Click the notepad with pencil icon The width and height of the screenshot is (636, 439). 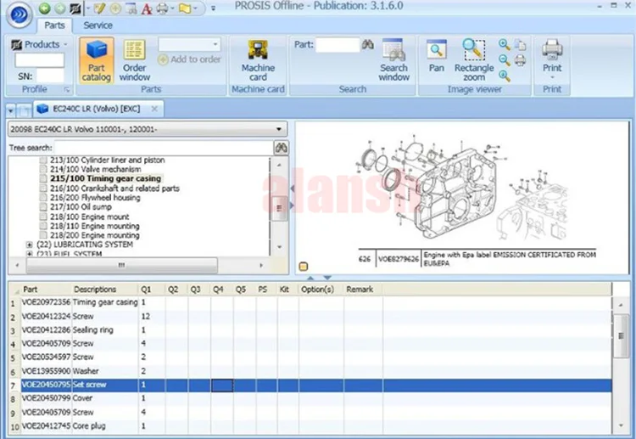pos(99,8)
